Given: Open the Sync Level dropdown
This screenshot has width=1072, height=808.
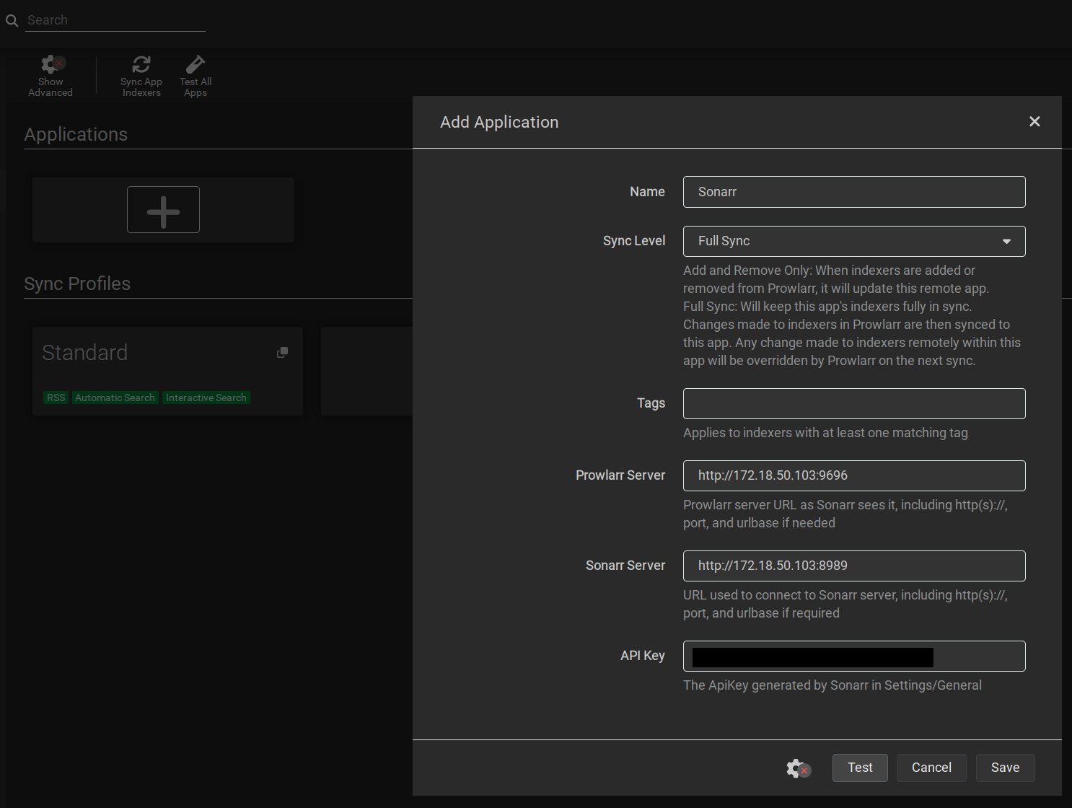Looking at the screenshot, I should click(x=854, y=241).
